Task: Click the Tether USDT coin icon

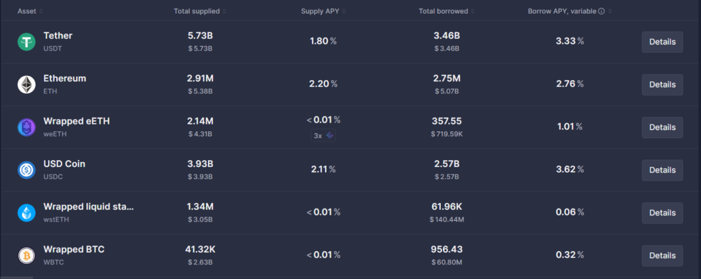Action: [x=27, y=42]
